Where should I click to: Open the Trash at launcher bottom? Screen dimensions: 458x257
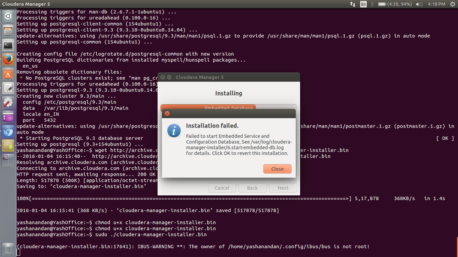pos(8,249)
